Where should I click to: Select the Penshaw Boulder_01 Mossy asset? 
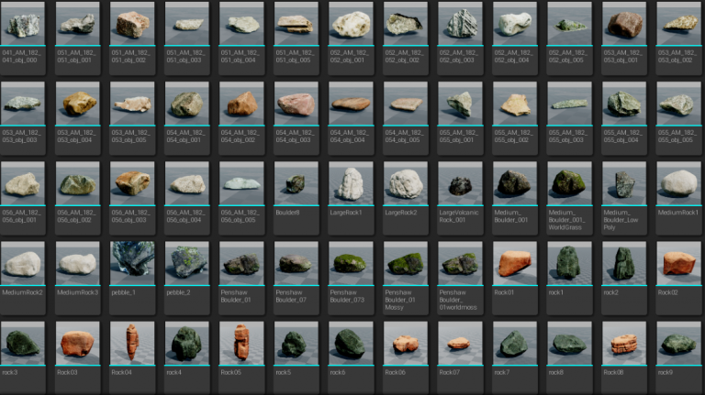coord(405,263)
